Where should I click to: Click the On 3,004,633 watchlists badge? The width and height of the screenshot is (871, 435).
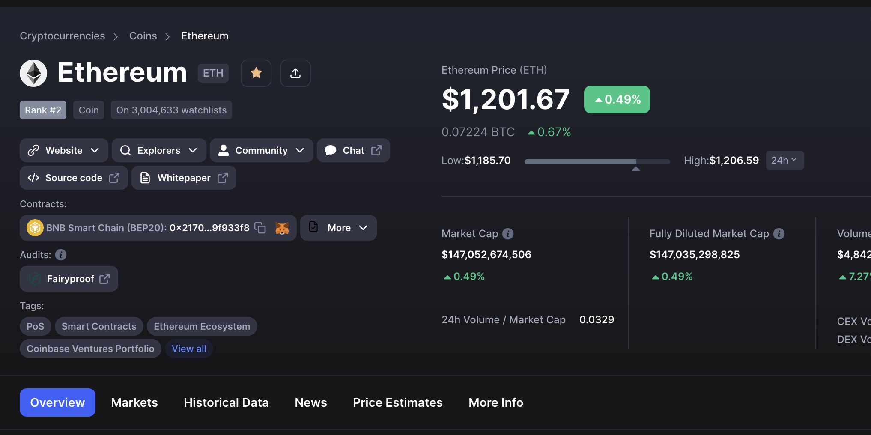click(171, 110)
